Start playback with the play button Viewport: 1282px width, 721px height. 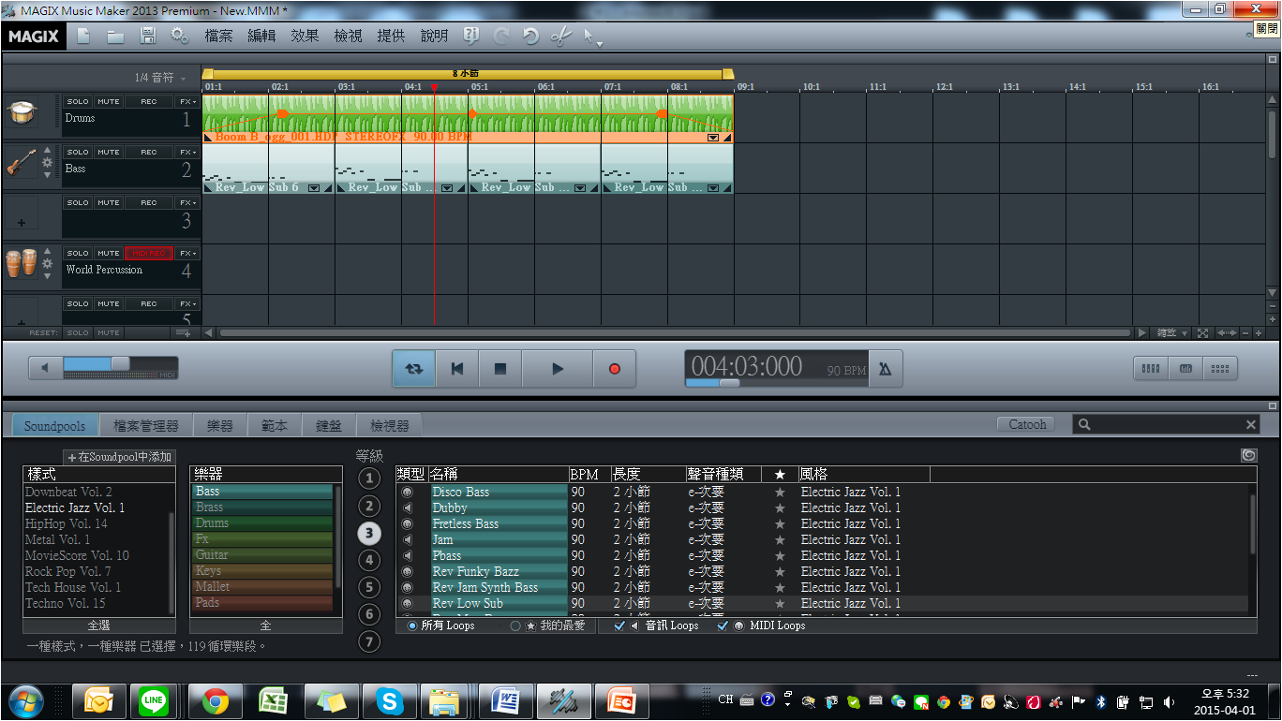coord(558,369)
